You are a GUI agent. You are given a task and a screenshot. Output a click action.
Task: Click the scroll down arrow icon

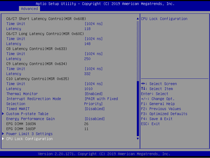[137, 139]
